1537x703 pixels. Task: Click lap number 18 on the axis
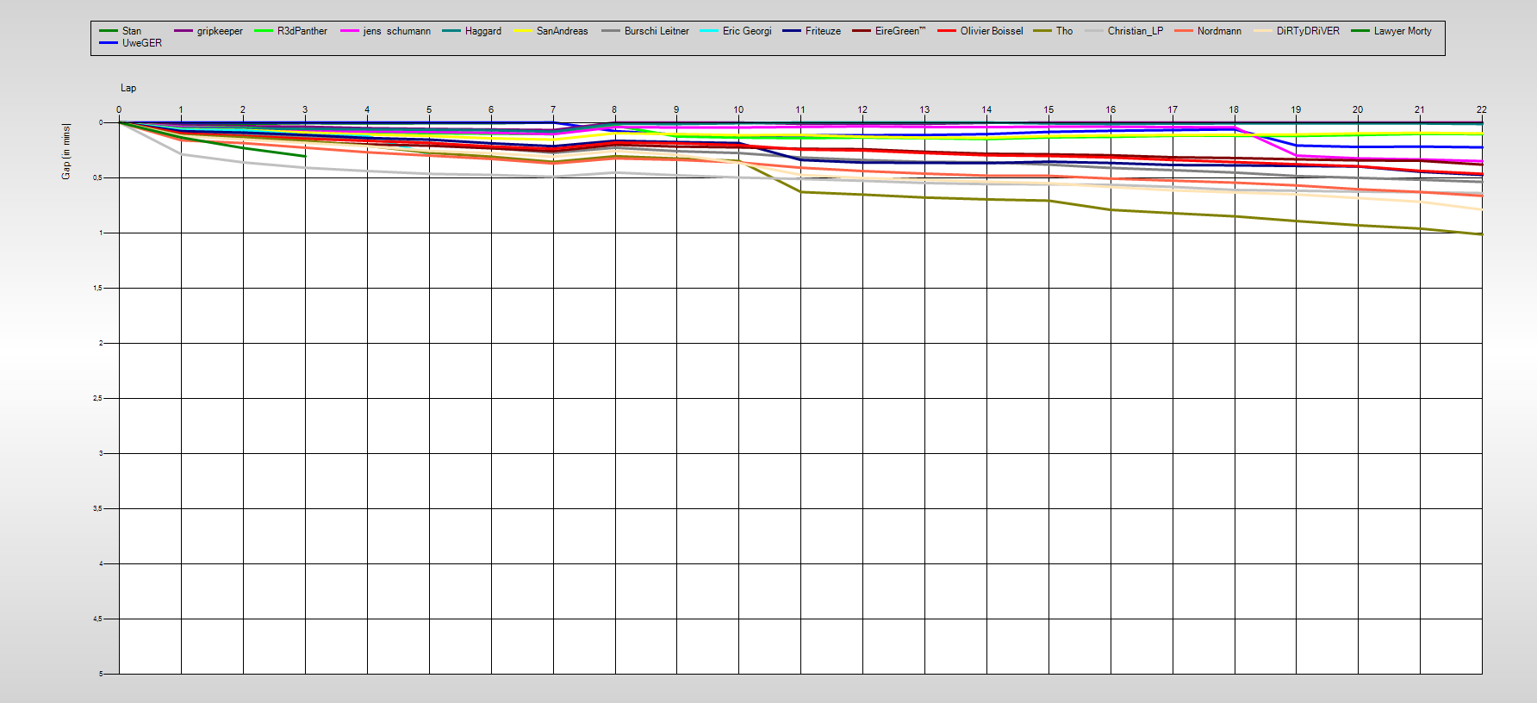click(1234, 109)
